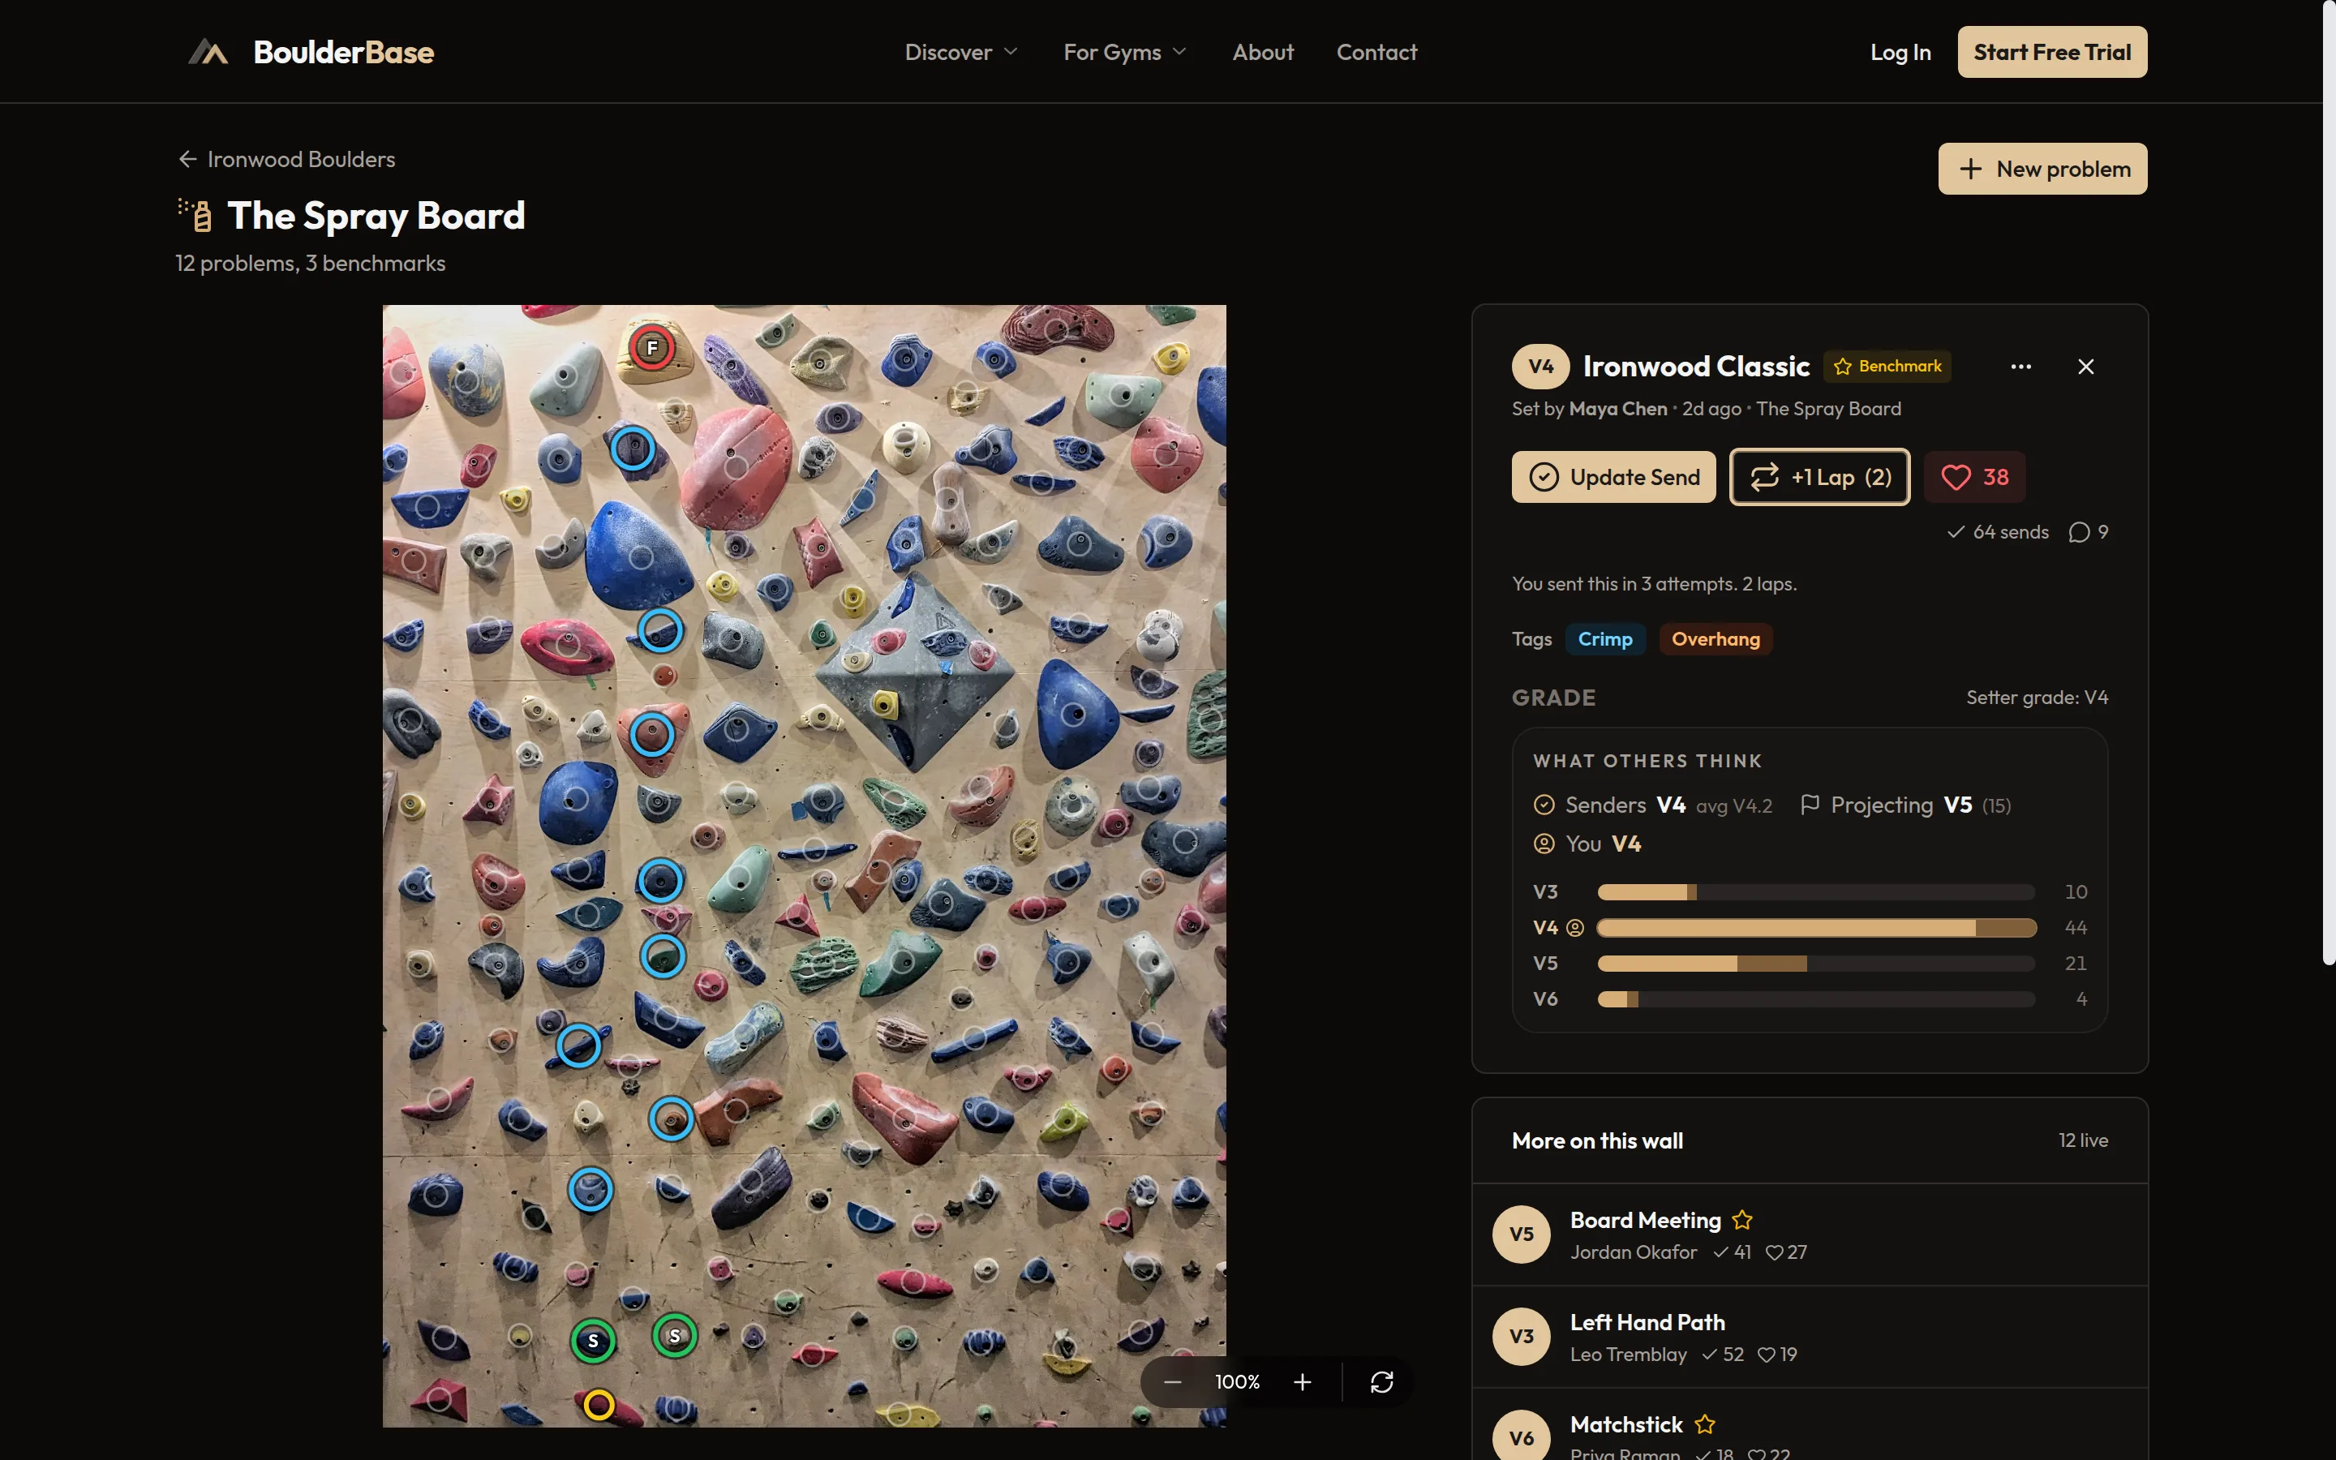Viewport: 2336px width, 1460px height.
Task: Click the yellow foot hold marker
Action: coord(599,1404)
